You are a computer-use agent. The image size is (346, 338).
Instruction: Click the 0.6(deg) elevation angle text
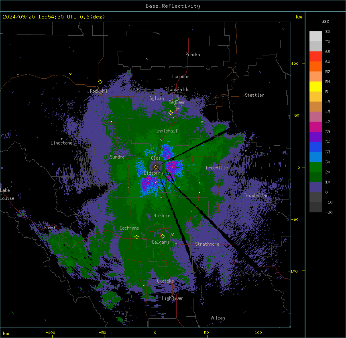92,17
